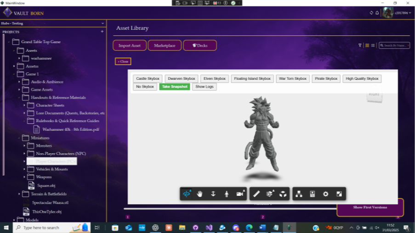Click the Import Asset button
Image resolution: width=415 pixels, height=233 pixels.
pyautogui.click(x=130, y=45)
